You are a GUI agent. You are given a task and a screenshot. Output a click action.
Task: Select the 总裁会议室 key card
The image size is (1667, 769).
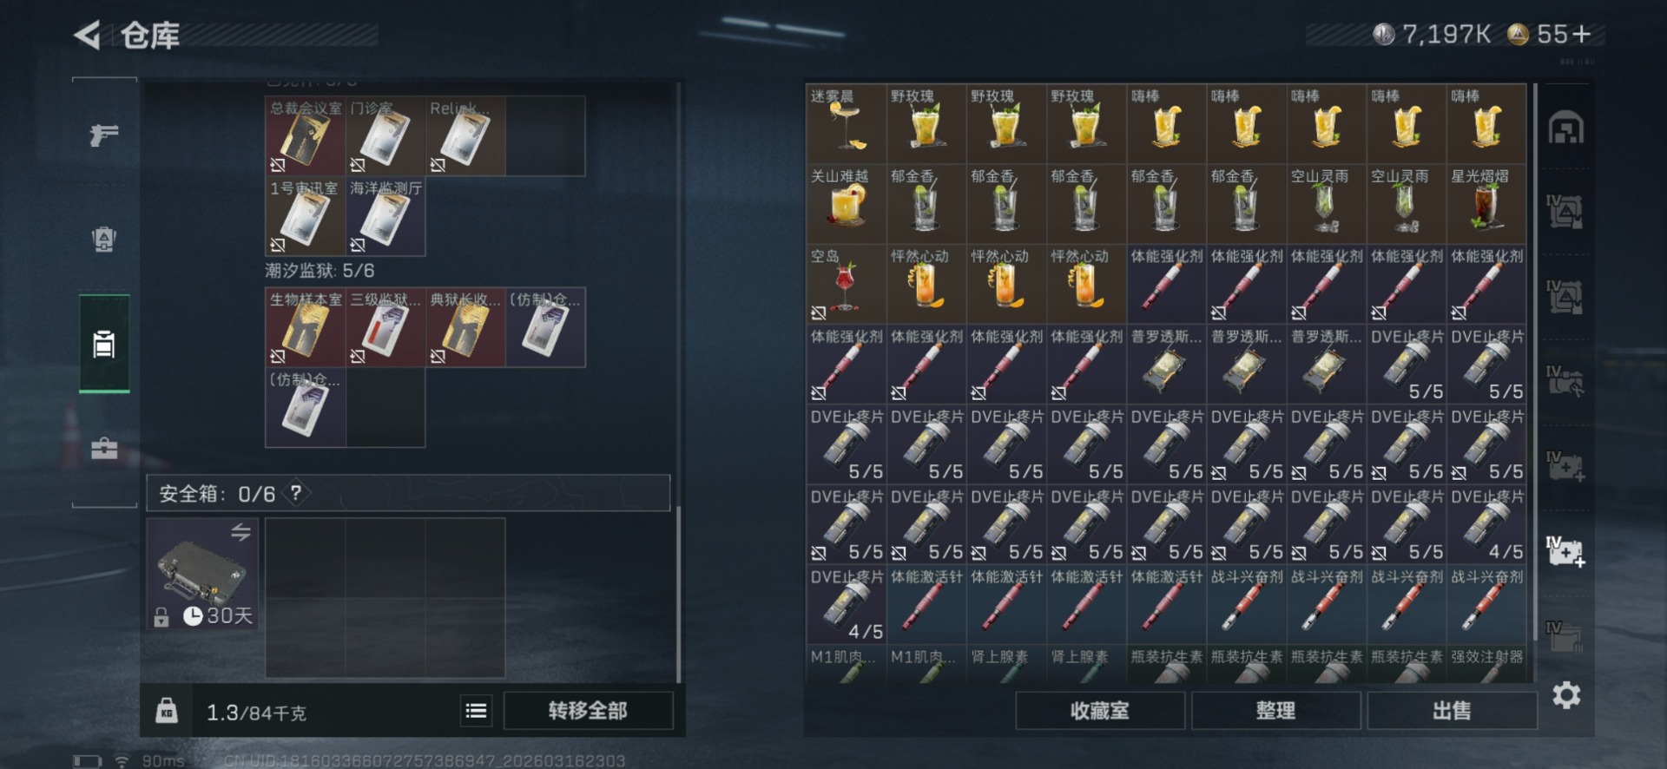306,136
